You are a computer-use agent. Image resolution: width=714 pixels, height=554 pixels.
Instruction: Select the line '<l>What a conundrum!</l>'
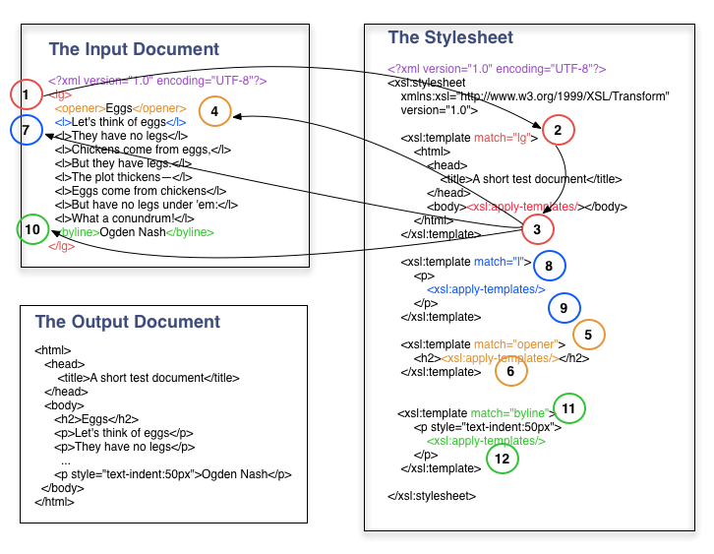pos(124,218)
